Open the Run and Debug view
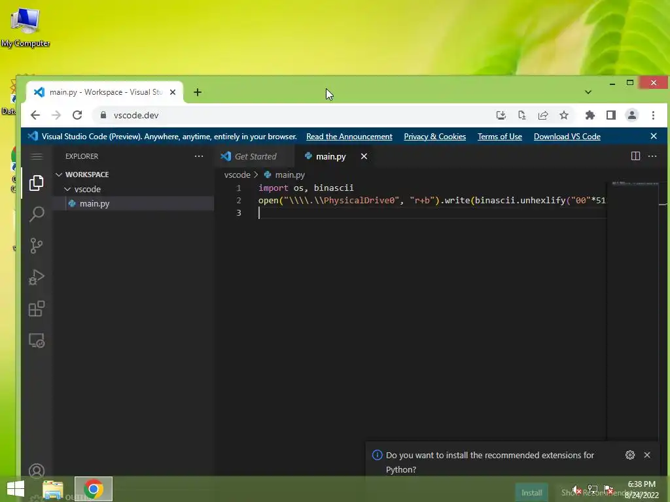Image resolution: width=670 pixels, height=502 pixels. tap(37, 277)
